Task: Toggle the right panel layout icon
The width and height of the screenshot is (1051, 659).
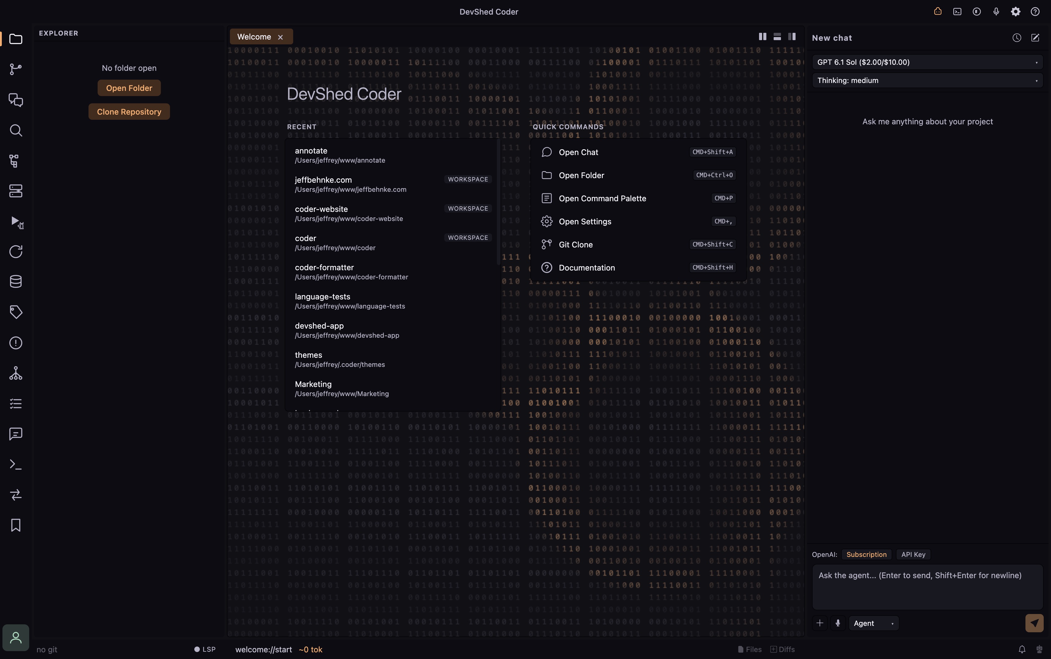Action: (x=792, y=36)
